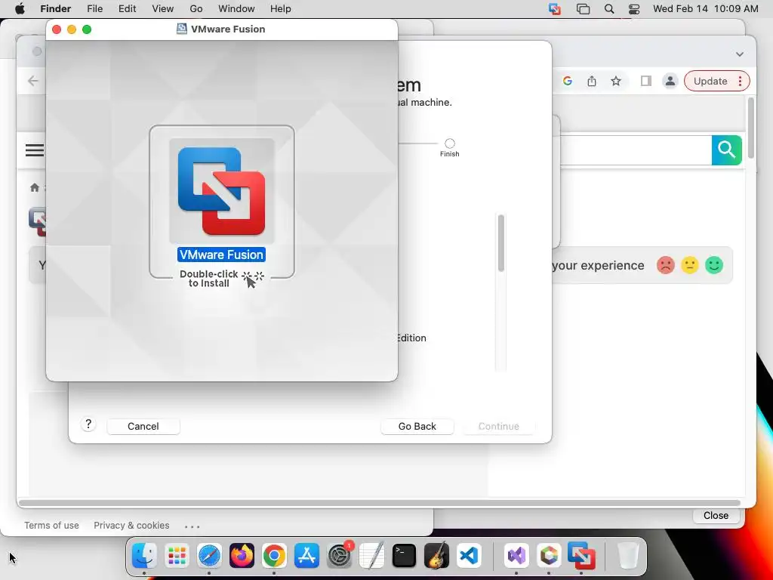Click the hexagon app icon in the dock
The image size is (773, 580).
pos(549,556)
